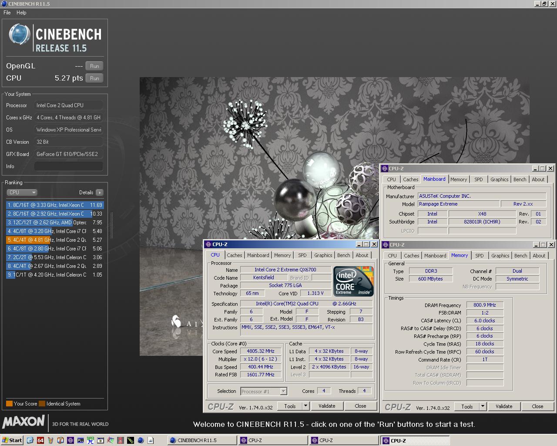Switch to About tab in Memory CPU-Z window
This screenshot has width=557, height=446.
coord(539,256)
